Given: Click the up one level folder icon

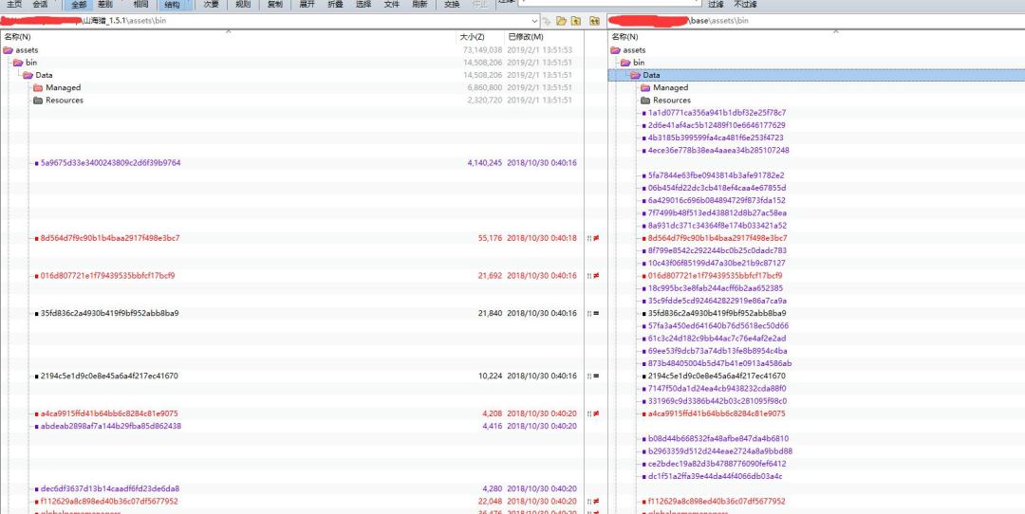Looking at the screenshot, I should tap(576, 20).
